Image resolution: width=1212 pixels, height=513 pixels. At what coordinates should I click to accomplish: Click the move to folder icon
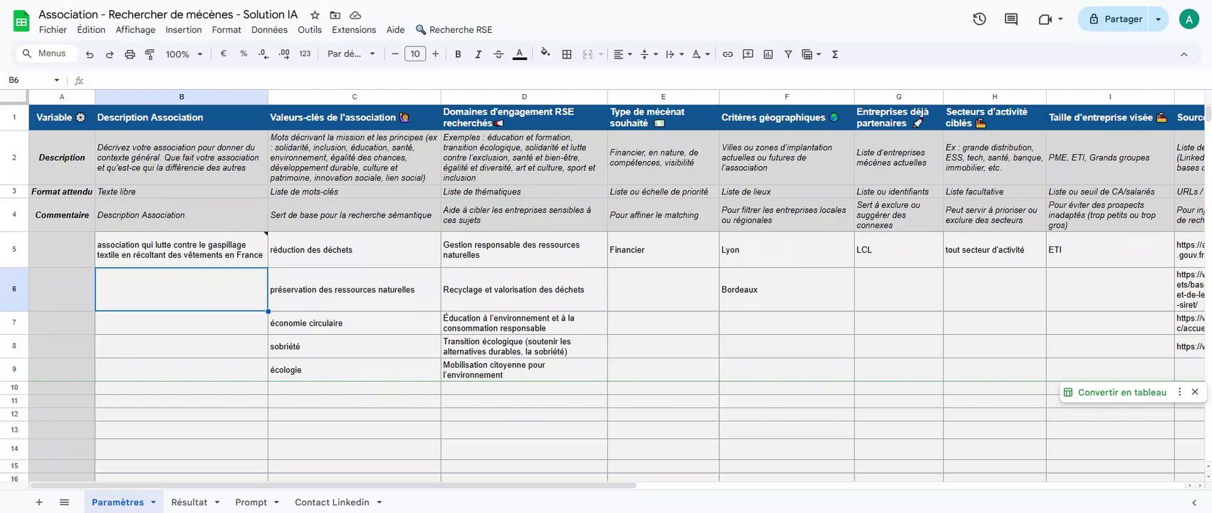tap(335, 15)
